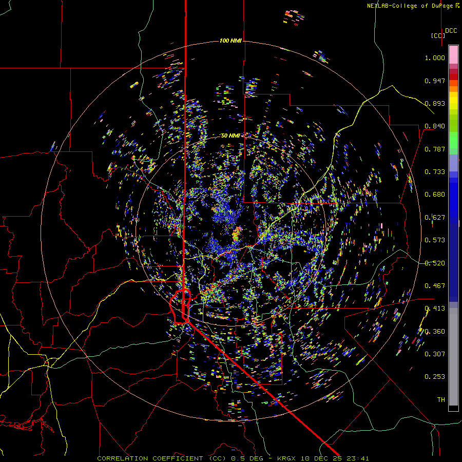Click the DCC product label
Viewport: 462px width, 462px height.
[451, 31]
